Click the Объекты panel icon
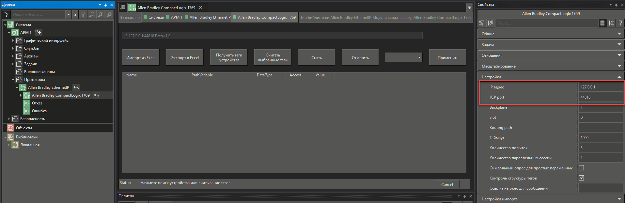Viewport: 625px width, 203px height. (x=11, y=128)
